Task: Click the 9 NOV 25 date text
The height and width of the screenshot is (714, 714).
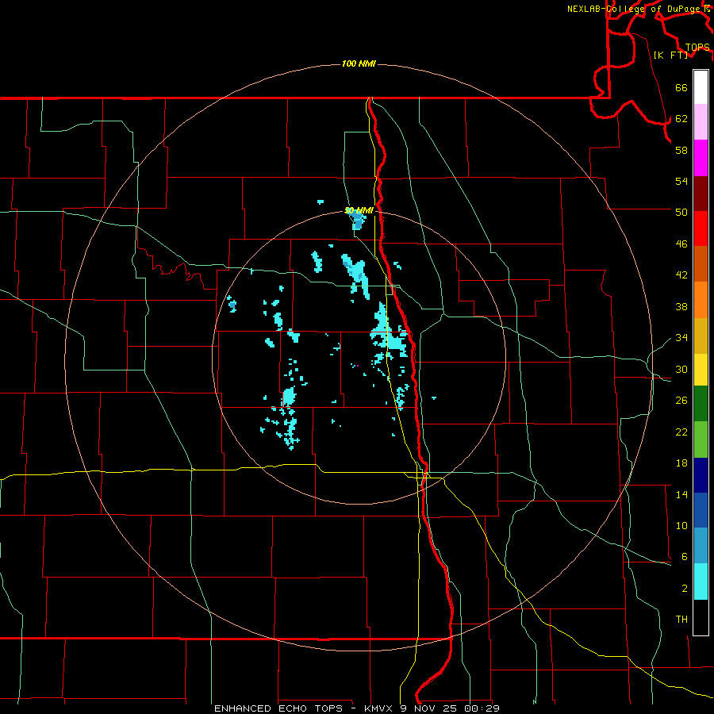Action: click(430, 708)
